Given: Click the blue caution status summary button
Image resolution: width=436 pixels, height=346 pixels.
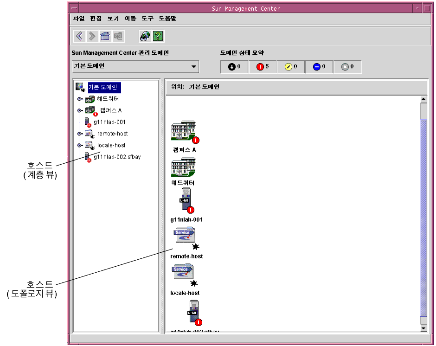Looking at the screenshot, I should coord(319,67).
